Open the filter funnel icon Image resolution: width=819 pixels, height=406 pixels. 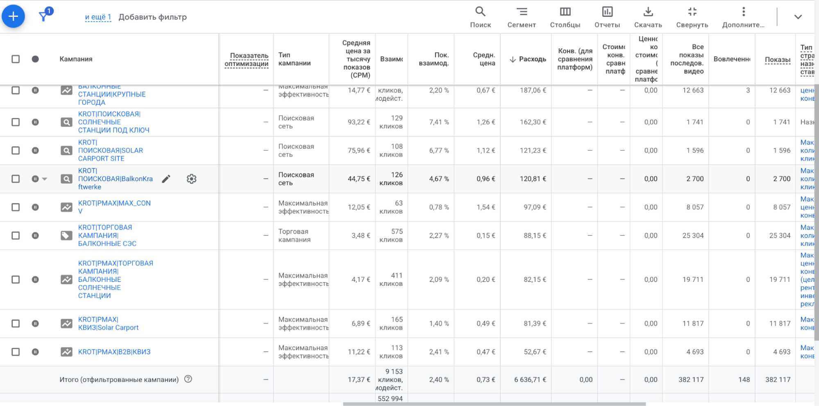(x=43, y=16)
